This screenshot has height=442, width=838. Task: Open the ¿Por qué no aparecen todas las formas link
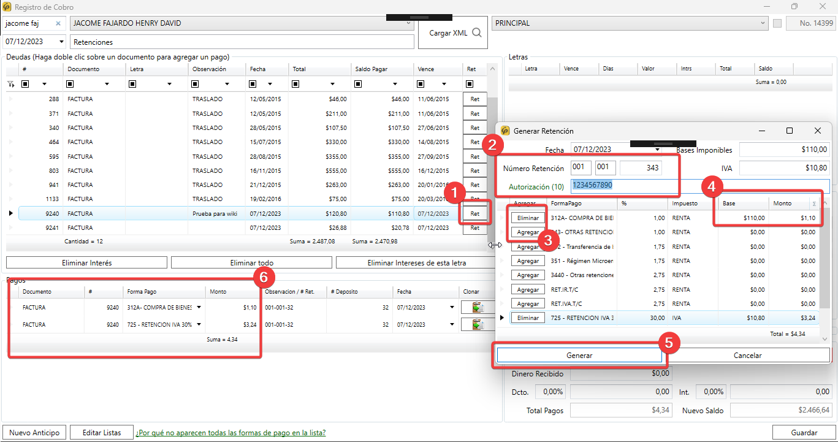(x=230, y=433)
